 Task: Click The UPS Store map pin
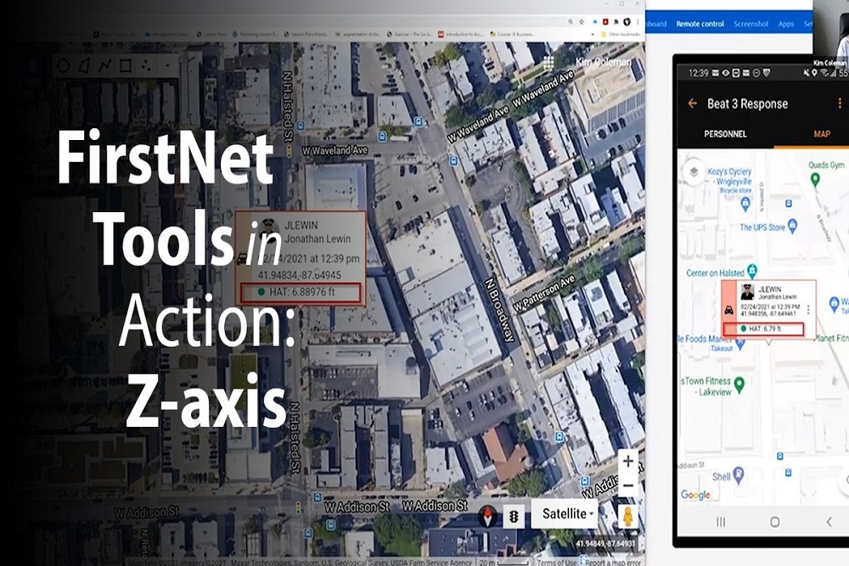[x=792, y=225]
